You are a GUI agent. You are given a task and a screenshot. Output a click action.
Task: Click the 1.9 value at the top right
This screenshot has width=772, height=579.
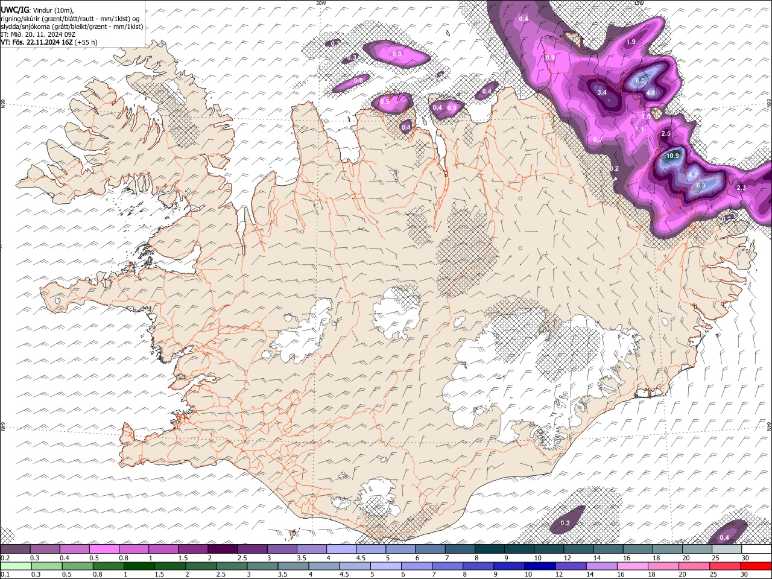pyautogui.click(x=631, y=42)
